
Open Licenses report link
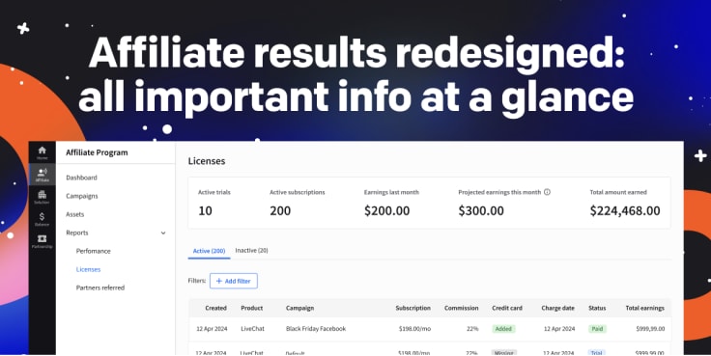click(89, 269)
